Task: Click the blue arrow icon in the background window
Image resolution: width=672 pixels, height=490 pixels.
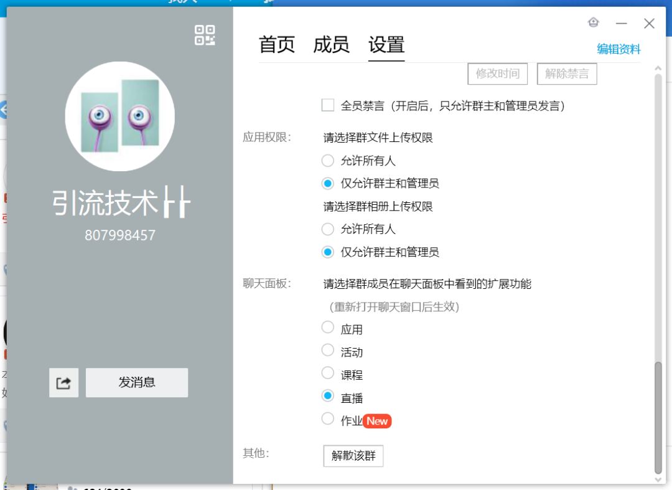Action: point(4,110)
